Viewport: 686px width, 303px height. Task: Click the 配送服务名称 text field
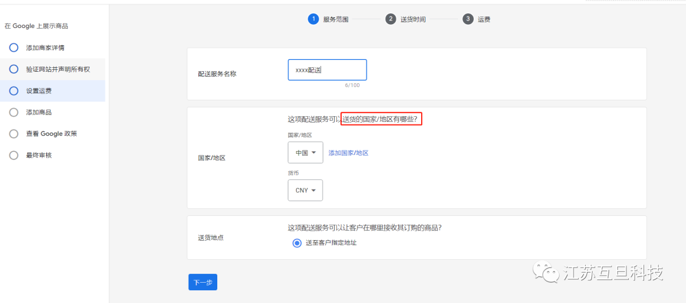pos(327,70)
